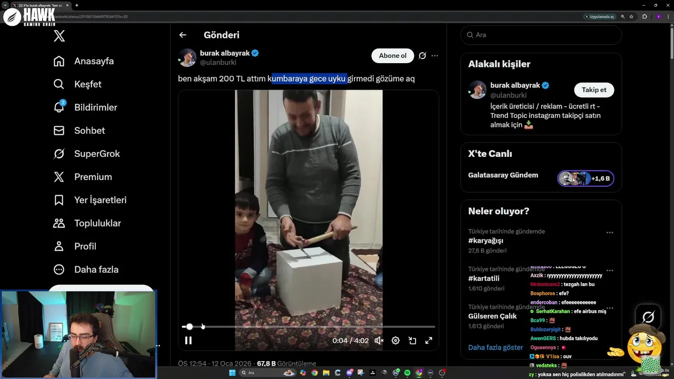The height and width of the screenshot is (379, 674).
Task: Close the X browser tab
Action: (67, 5)
